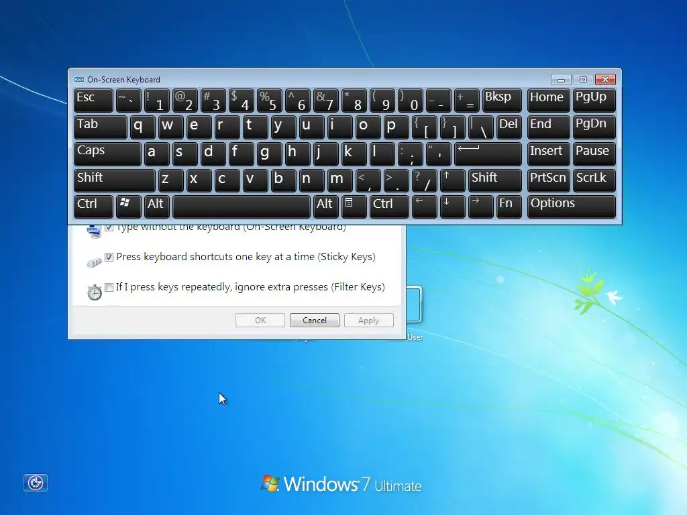This screenshot has width=687, height=515.
Task: Toggle the left Alt key
Action: coord(156,207)
